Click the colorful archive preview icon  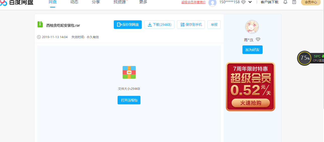129,72
